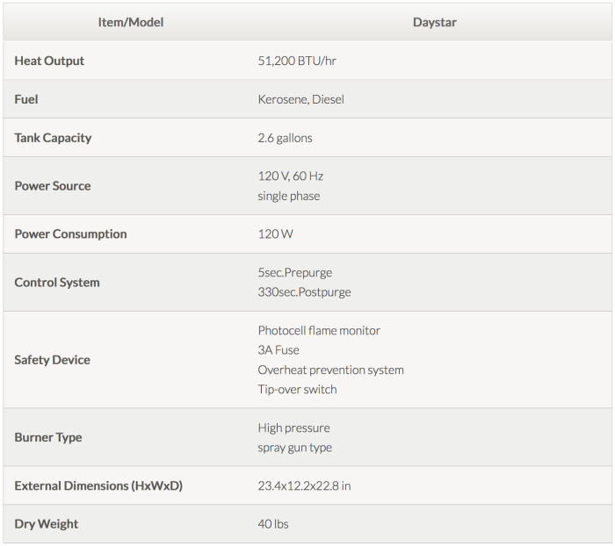Click the 40 lbs dry weight value
The image size is (615, 546).
coord(272,524)
